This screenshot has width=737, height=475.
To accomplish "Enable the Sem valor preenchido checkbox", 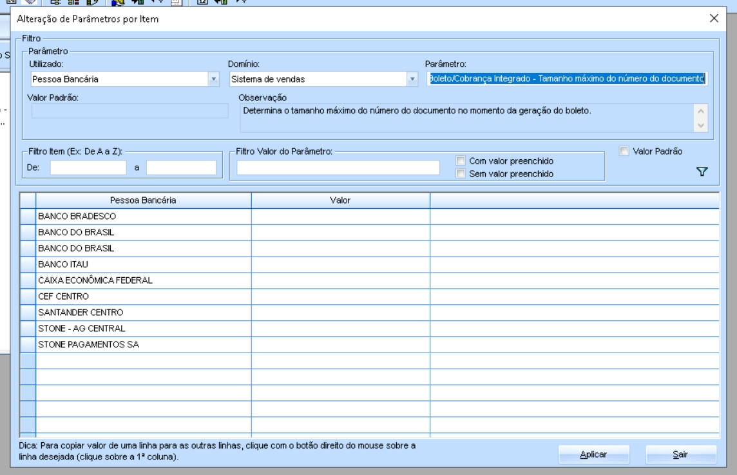I will point(460,173).
